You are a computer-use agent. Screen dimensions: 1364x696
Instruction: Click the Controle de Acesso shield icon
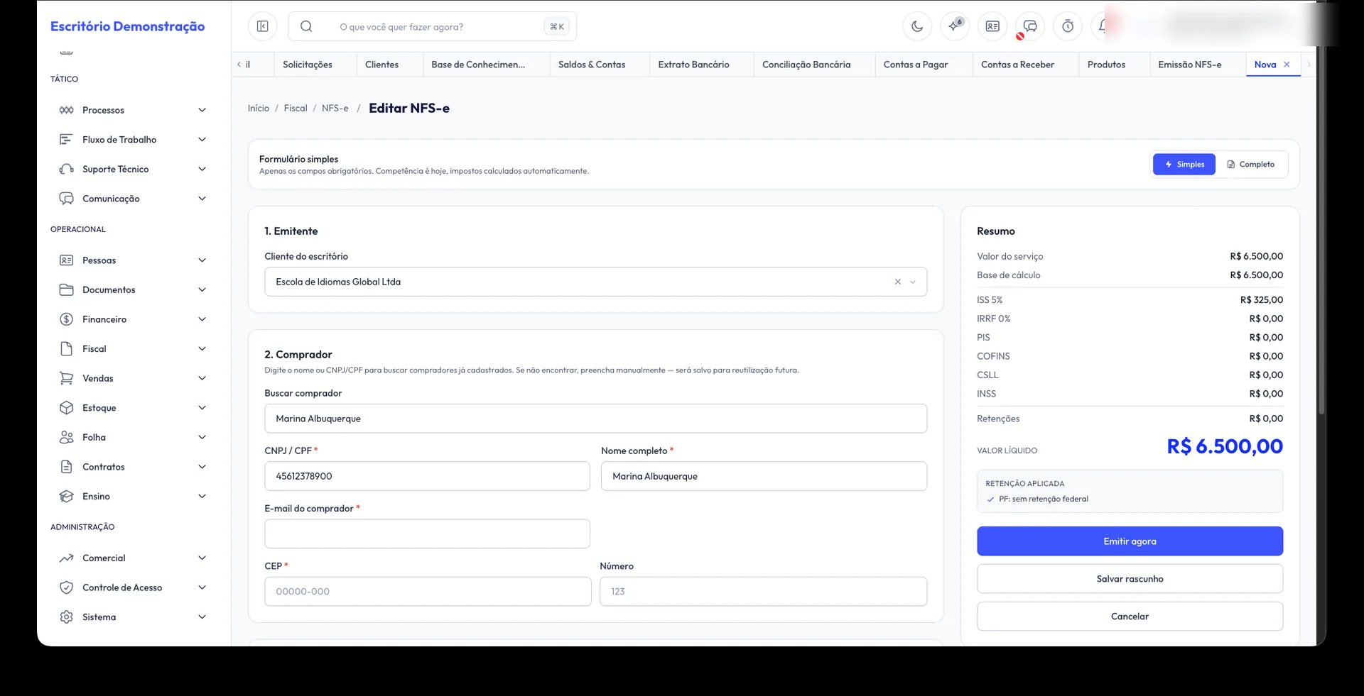tap(66, 587)
